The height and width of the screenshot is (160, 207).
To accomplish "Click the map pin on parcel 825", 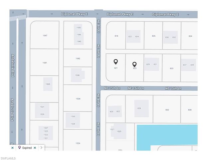I will pos(134,64).
